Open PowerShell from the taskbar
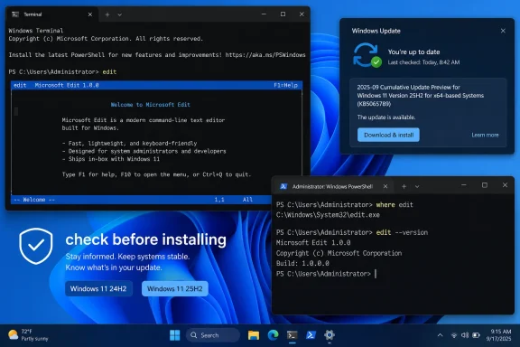Image resolution: width=520 pixels, height=347 pixels. coord(311,335)
